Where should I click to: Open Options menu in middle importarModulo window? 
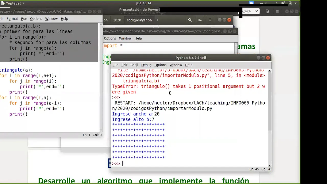110,38
